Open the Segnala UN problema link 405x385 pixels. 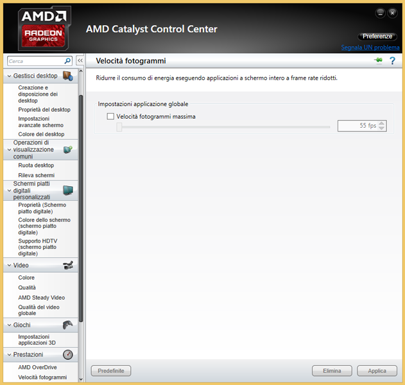point(370,47)
